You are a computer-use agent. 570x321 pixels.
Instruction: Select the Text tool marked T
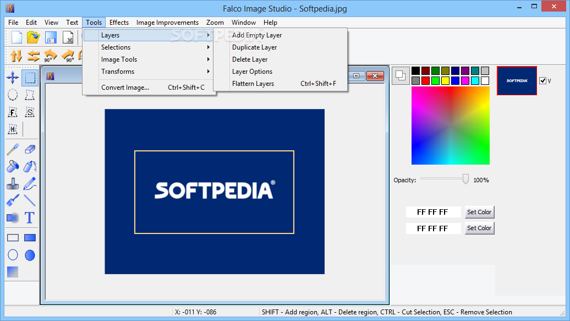click(x=30, y=217)
